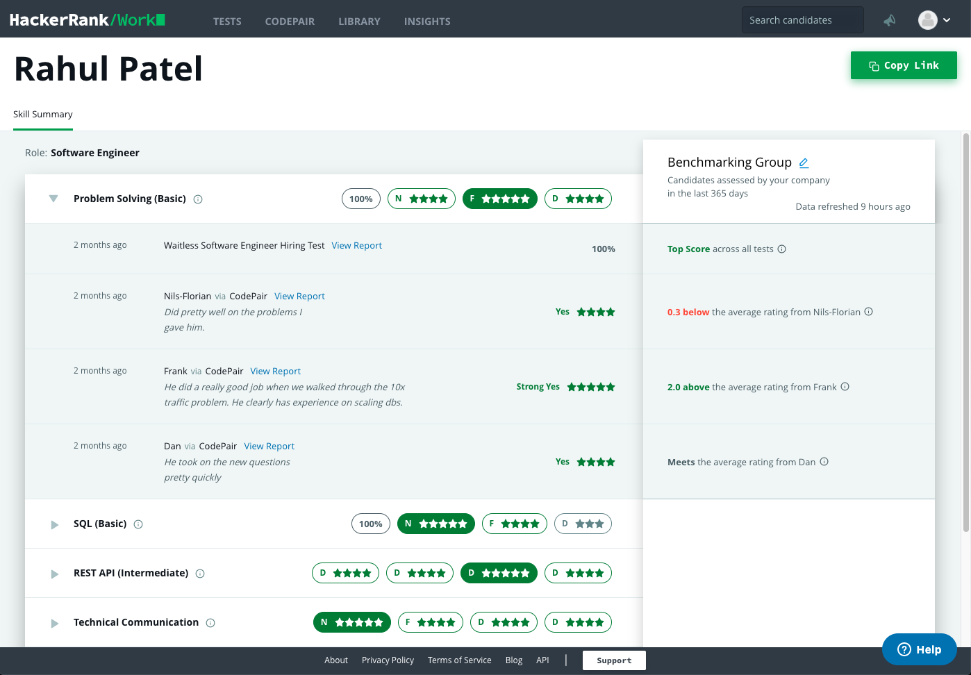
Task: Click the HackerRank Work logo
Action: [x=88, y=20]
